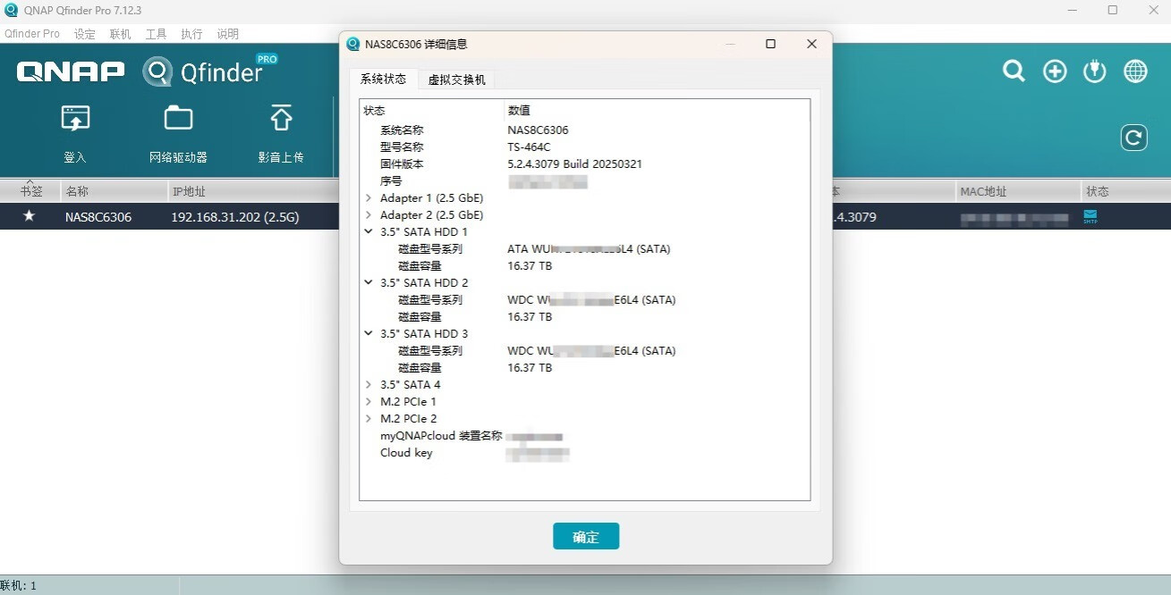Expand the M.2 PCIe 2 node
Screen dimensions: 1171x595
coord(369,419)
